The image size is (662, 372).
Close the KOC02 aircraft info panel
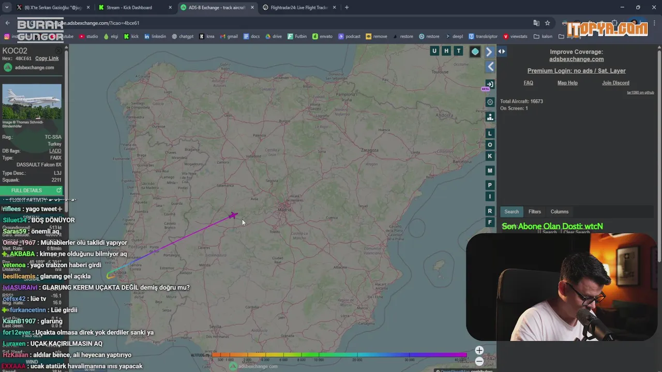(58, 50)
